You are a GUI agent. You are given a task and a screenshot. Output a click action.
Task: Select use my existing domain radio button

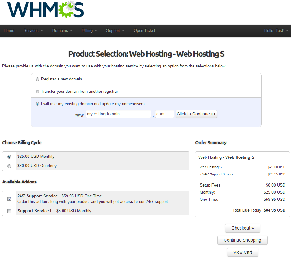(x=37, y=104)
